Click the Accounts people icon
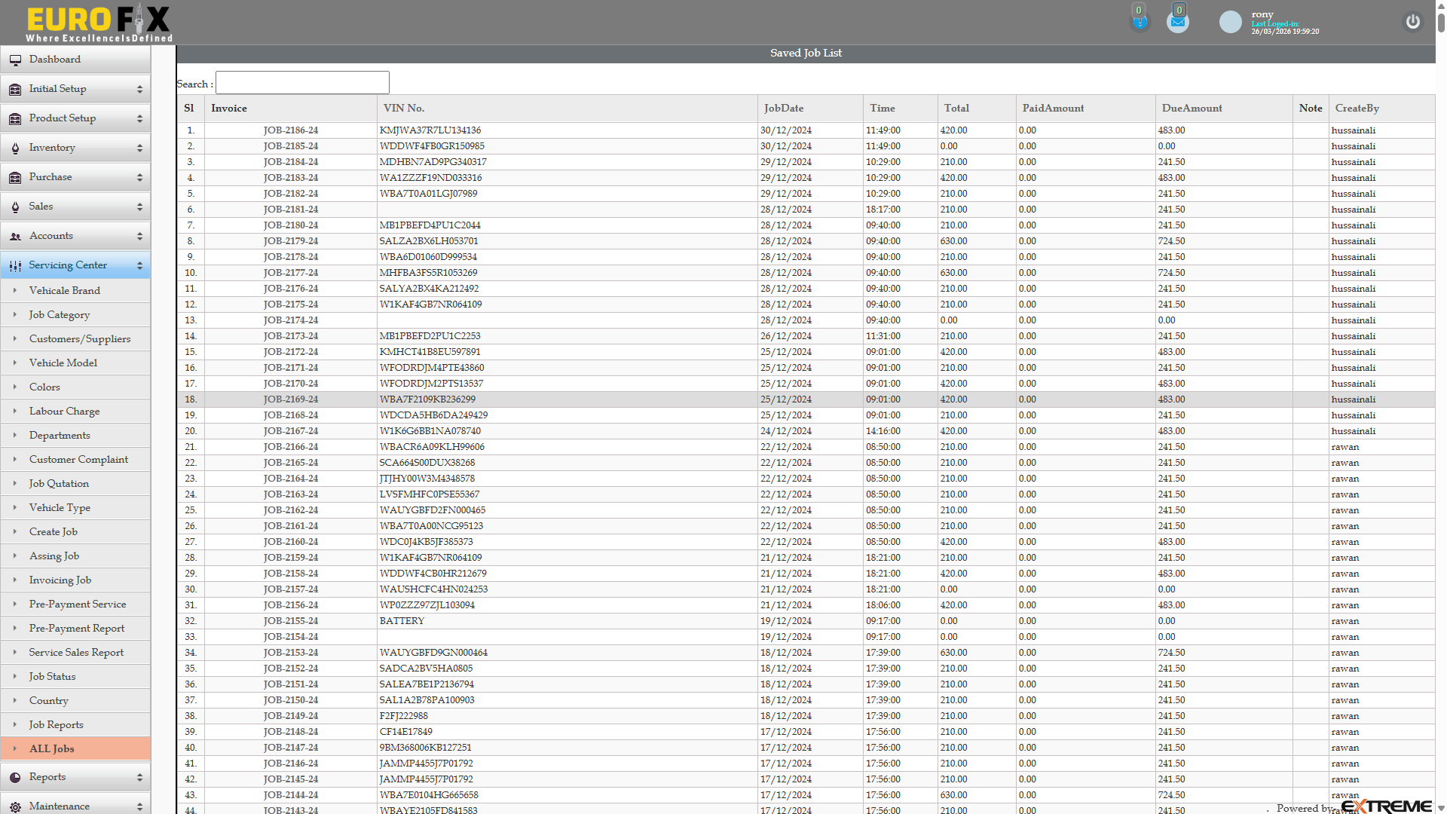The width and height of the screenshot is (1447, 814). coord(14,236)
